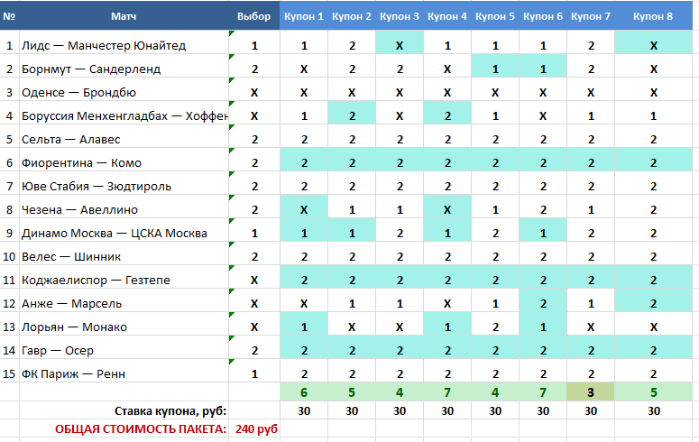Click the Купон 5 header cell
699x442 pixels.
click(495, 16)
